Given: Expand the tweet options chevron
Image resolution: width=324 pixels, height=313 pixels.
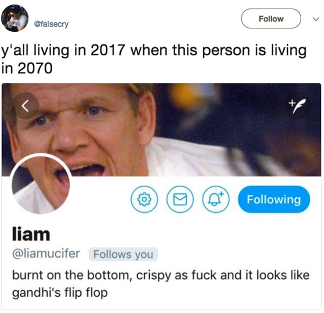Looking at the screenshot, I should click(x=316, y=19).
